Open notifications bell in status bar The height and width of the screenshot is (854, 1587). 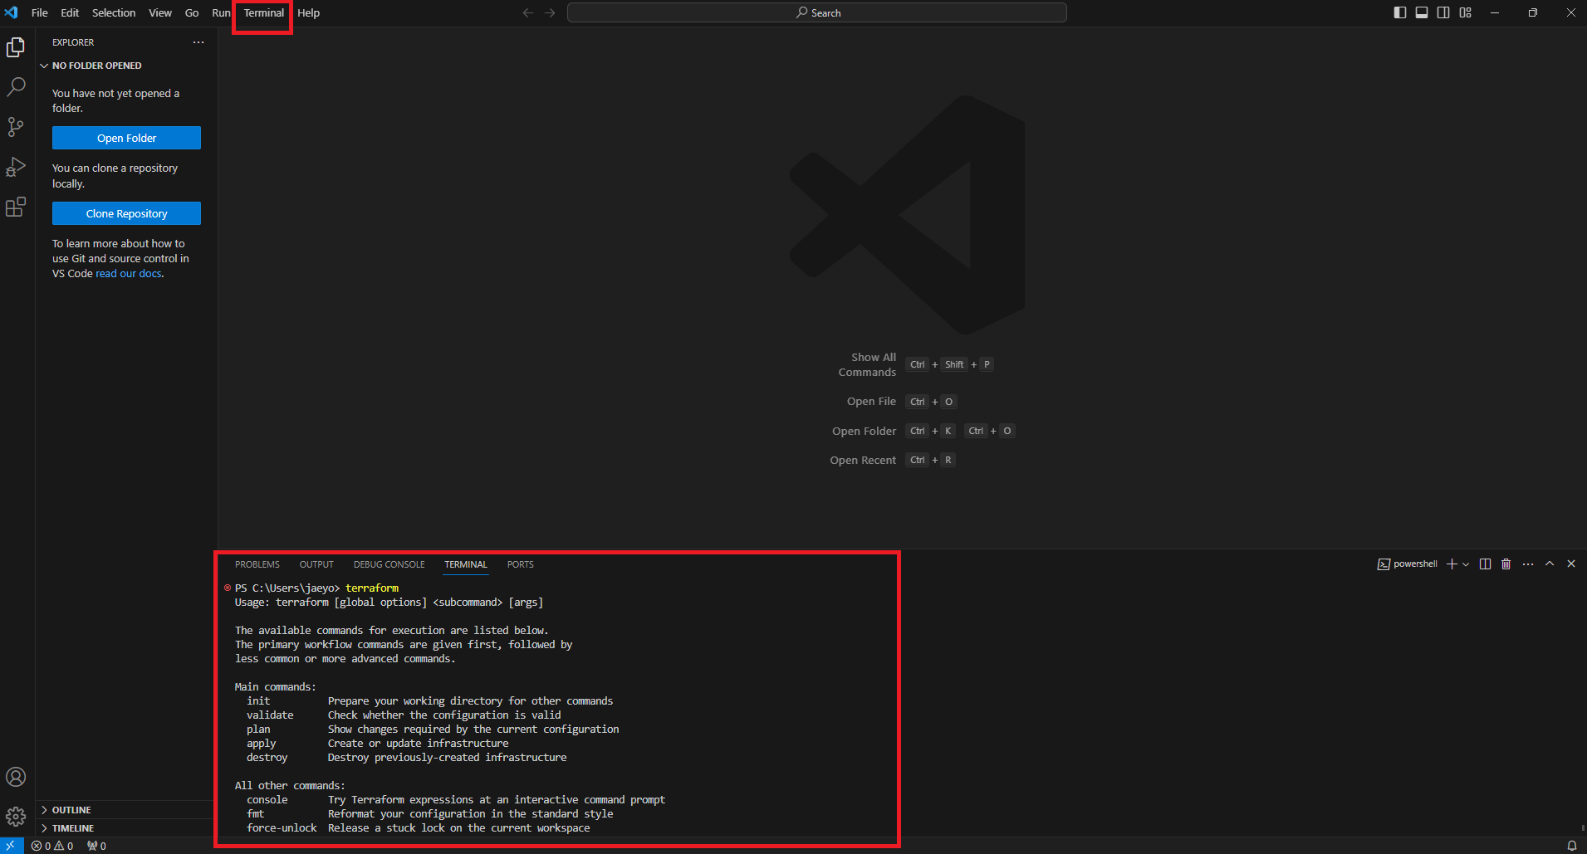[x=1571, y=846]
